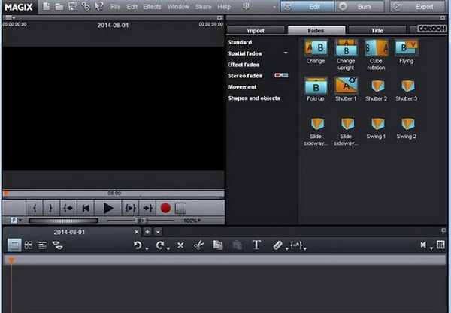Click the undo arrow icon
Image resolution: width=451 pixels, height=313 pixels.
pyautogui.click(x=138, y=245)
